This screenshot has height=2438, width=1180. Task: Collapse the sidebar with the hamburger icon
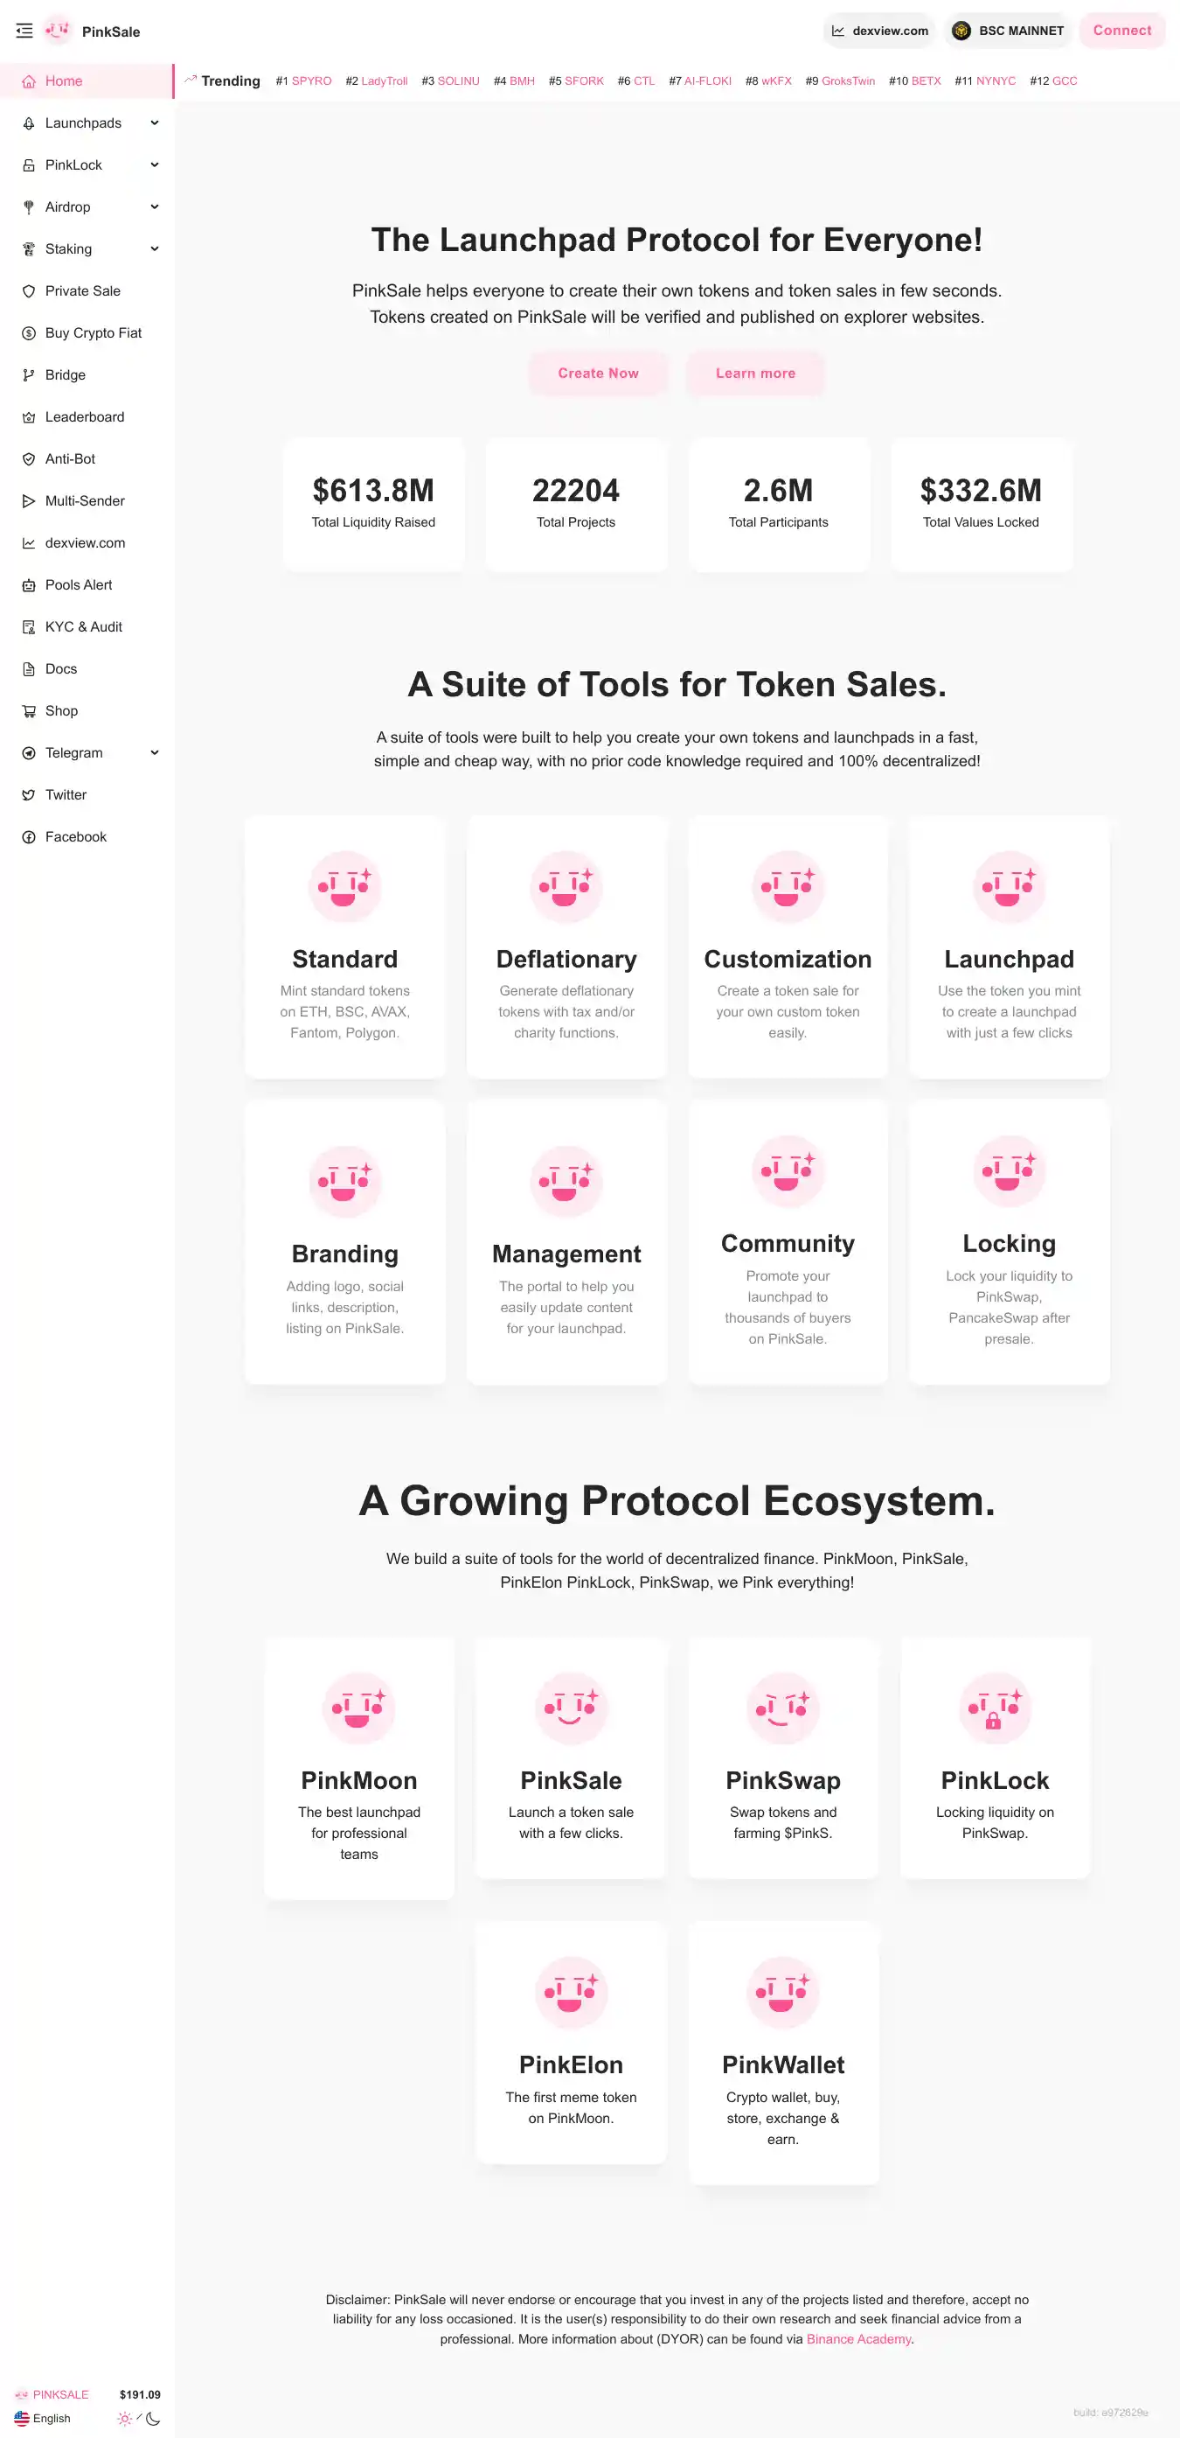(24, 31)
